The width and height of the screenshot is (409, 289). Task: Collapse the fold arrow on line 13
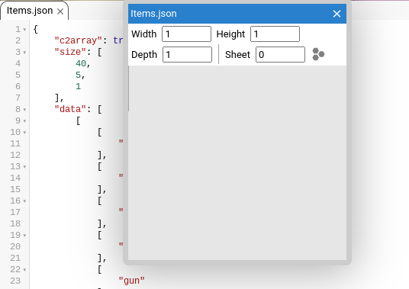click(x=24, y=166)
